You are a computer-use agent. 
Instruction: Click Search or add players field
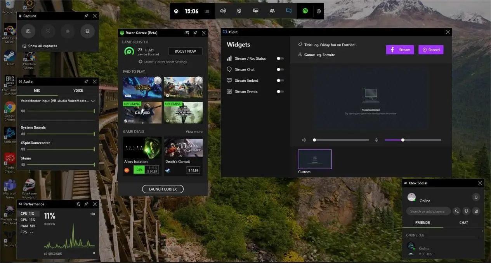(429, 211)
